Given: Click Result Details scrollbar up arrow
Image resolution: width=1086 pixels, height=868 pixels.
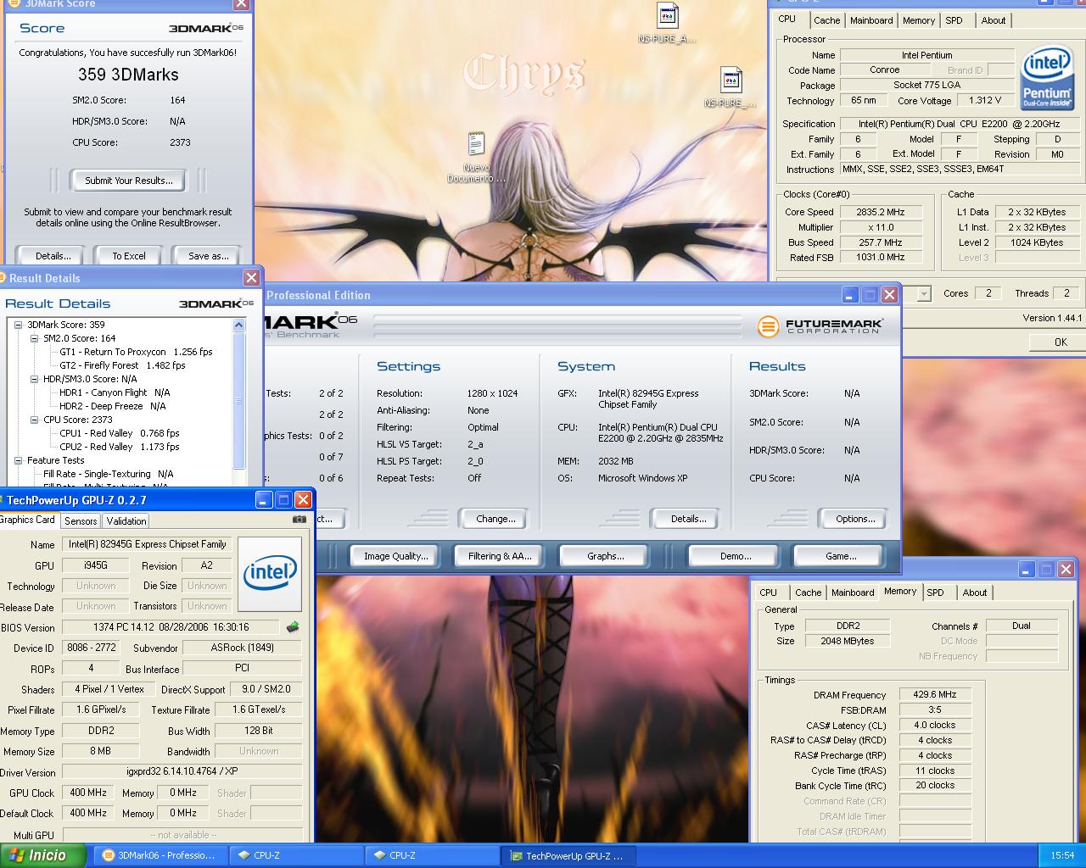Looking at the screenshot, I should point(238,325).
